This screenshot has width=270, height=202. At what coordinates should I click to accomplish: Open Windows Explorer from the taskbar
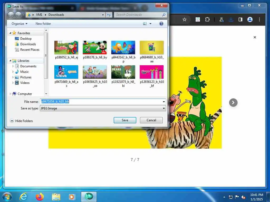[56, 197]
